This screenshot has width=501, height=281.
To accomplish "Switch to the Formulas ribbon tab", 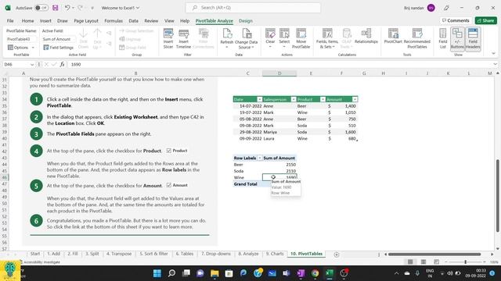I will tap(114, 21).
